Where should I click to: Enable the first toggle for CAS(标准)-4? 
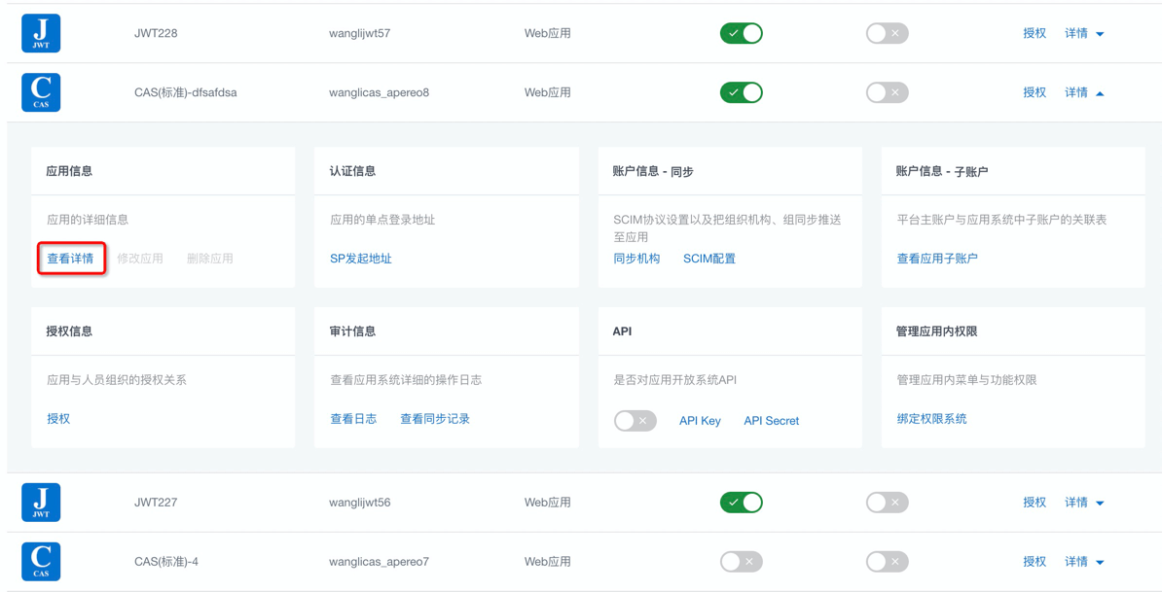click(x=741, y=562)
